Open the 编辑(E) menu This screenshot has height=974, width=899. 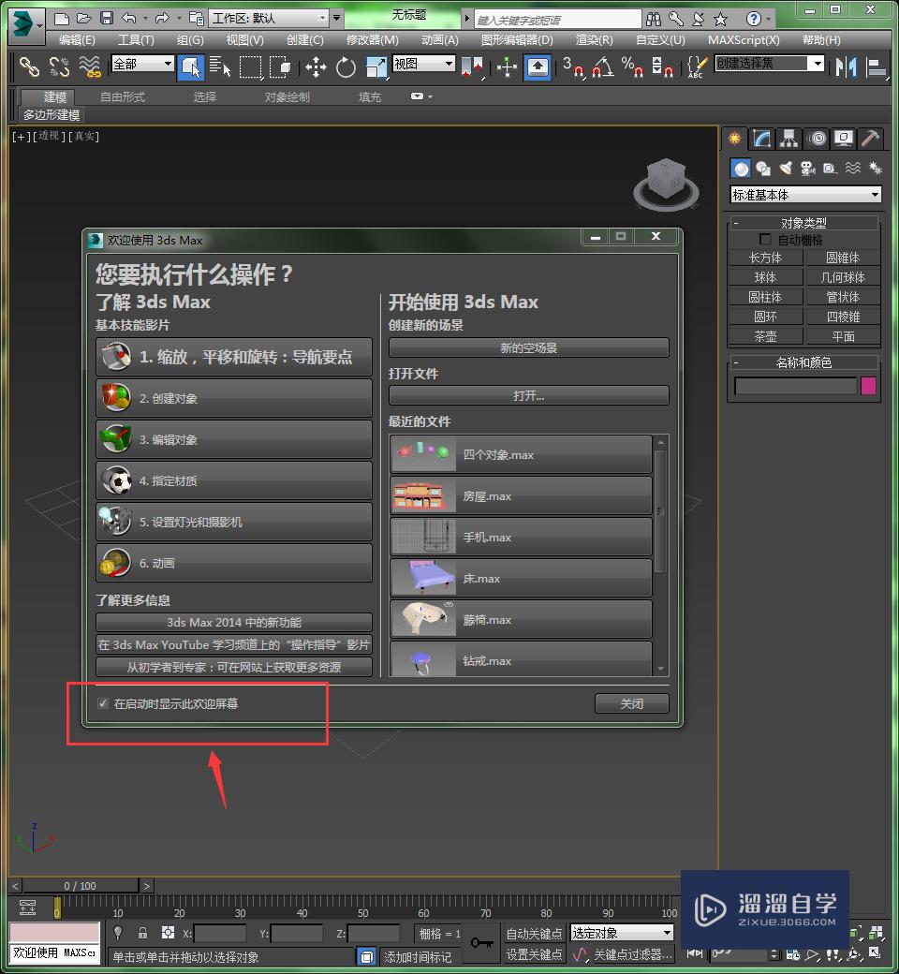77,40
